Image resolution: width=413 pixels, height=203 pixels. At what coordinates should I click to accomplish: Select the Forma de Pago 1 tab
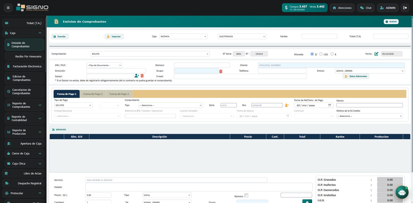[67, 94]
